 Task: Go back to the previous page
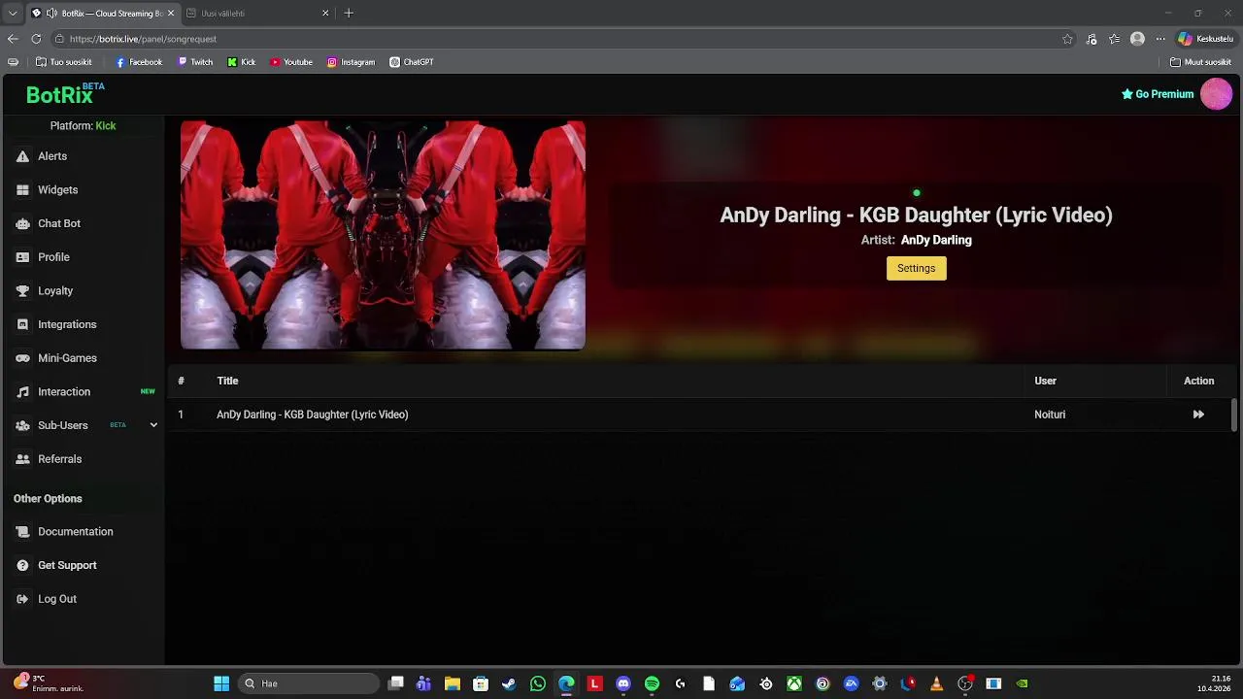point(13,39)
